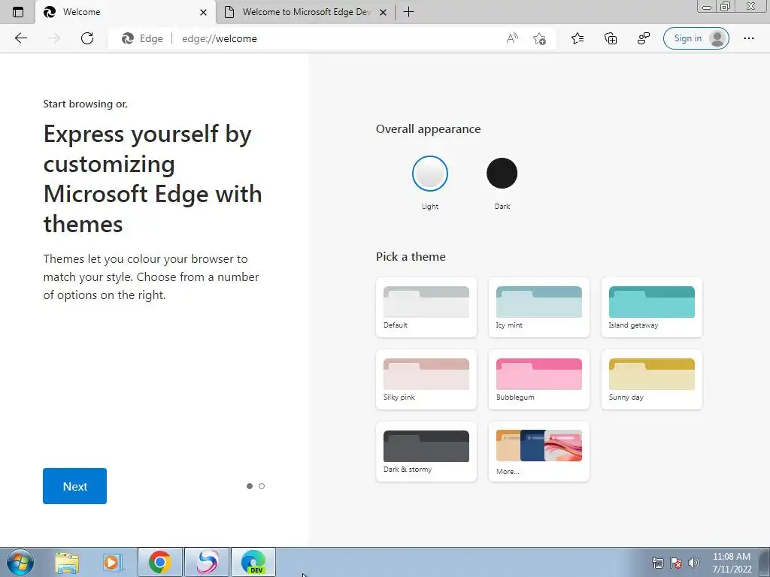The image size is (770, 577).
Task: Open Read aloud icon in address bar
Action: [512, 38]
